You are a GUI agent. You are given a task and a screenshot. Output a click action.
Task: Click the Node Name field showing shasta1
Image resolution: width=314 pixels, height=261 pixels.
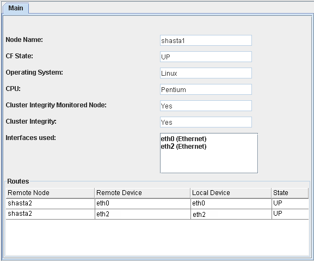[x=206, y=40]
